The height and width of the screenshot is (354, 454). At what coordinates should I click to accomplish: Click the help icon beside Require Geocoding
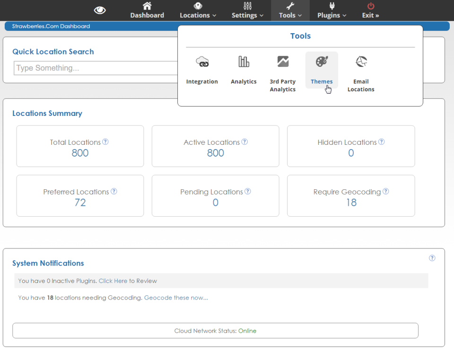point(386,191)
